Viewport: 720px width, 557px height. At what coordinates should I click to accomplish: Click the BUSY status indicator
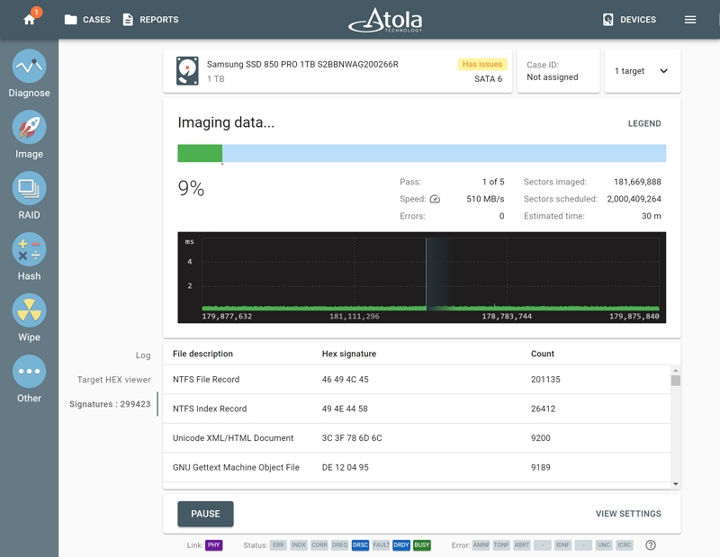click(421, 545)
